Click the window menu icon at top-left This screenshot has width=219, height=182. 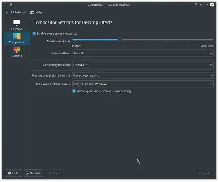(5, 4)
